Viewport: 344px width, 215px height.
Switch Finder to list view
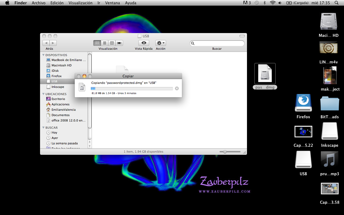click(105, 43)
